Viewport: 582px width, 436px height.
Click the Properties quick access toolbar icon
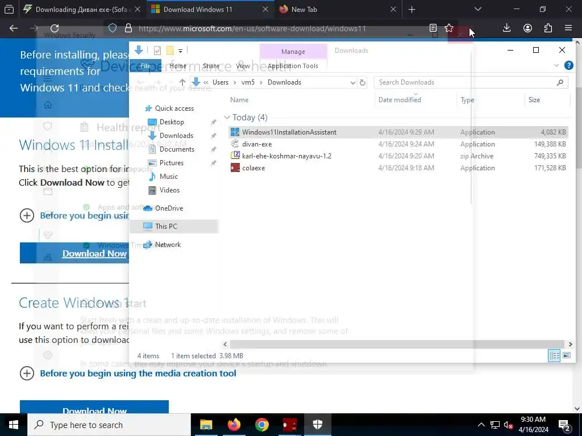click(157, 51)
